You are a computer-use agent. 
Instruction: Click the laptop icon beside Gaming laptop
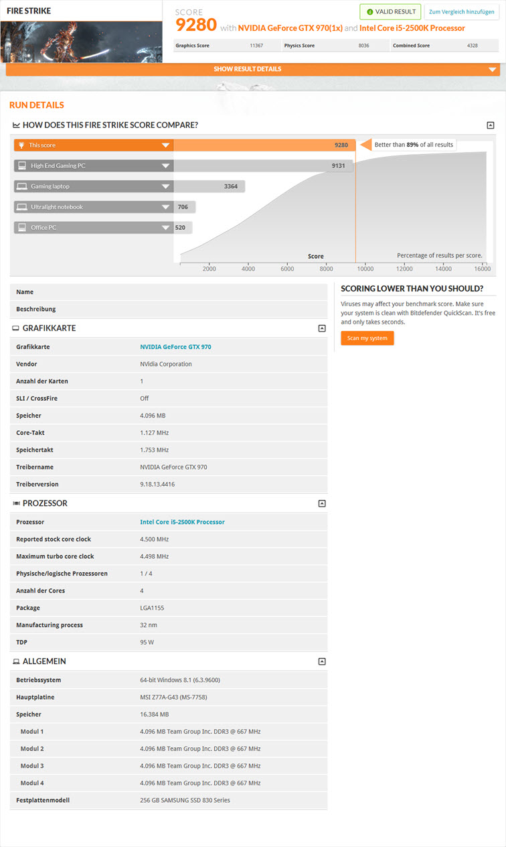(x=22, y=186)
